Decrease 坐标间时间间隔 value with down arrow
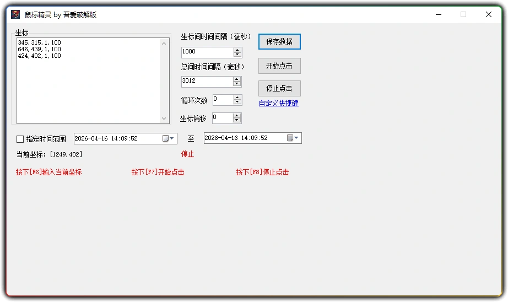 (x=237, y=55)
